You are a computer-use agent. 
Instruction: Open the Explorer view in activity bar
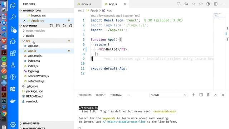[x=13, y=5]
